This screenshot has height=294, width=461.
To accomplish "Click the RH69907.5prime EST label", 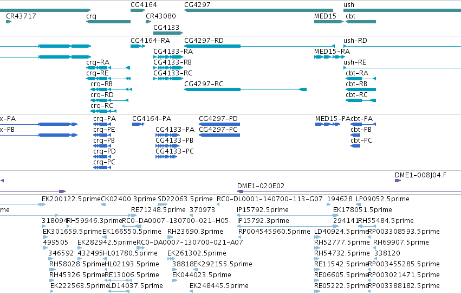I will point(401,243).
